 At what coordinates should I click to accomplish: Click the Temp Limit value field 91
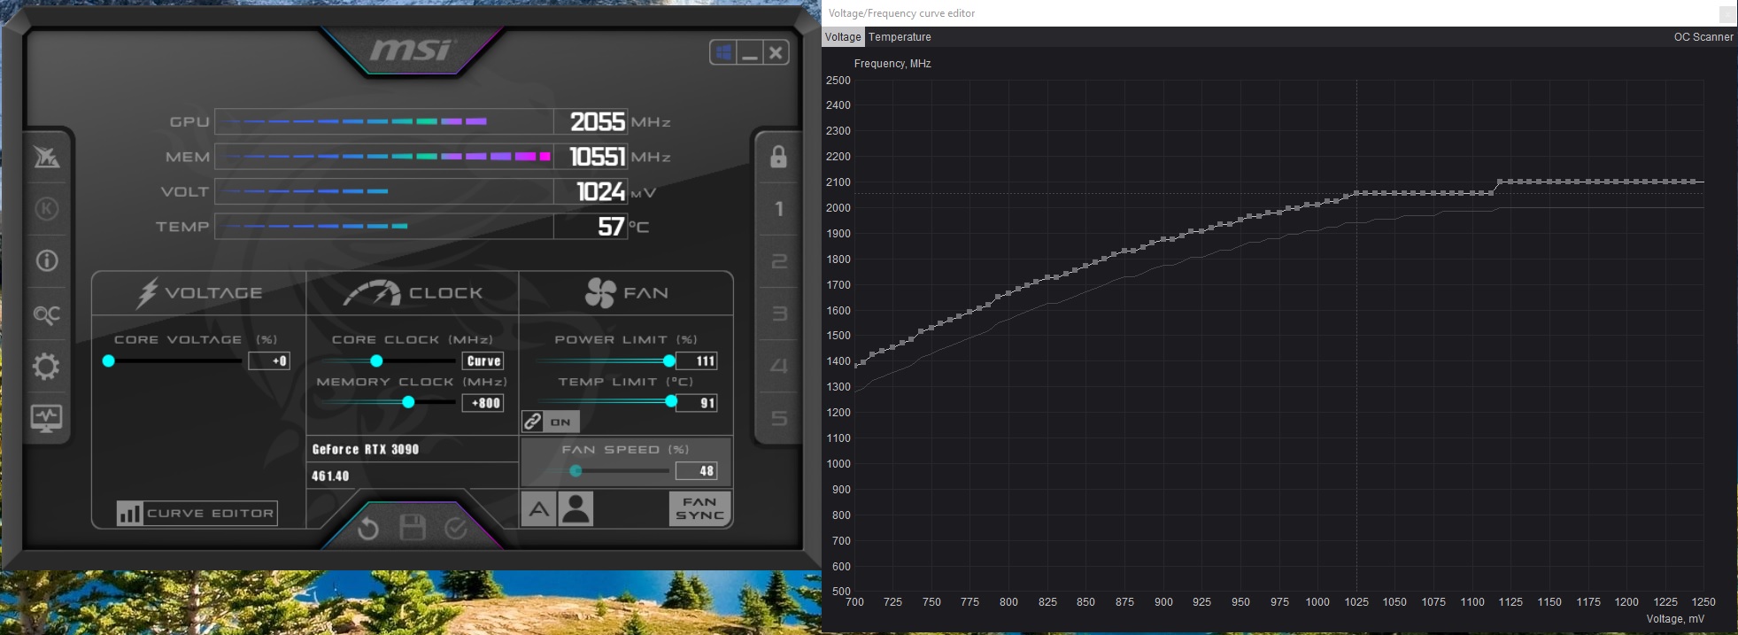(697, 402)
